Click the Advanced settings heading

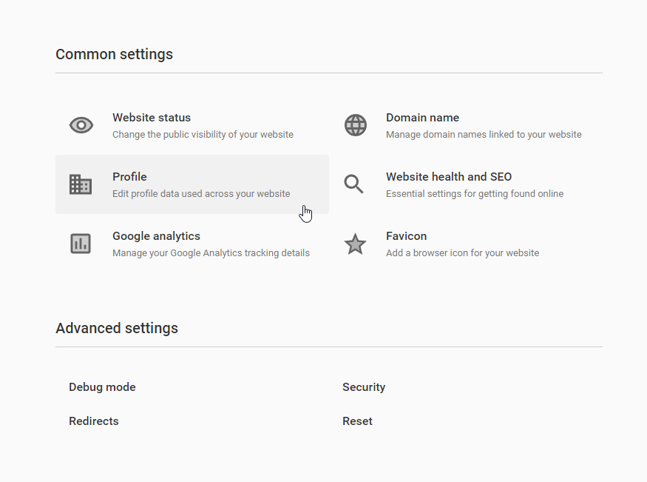117,328
